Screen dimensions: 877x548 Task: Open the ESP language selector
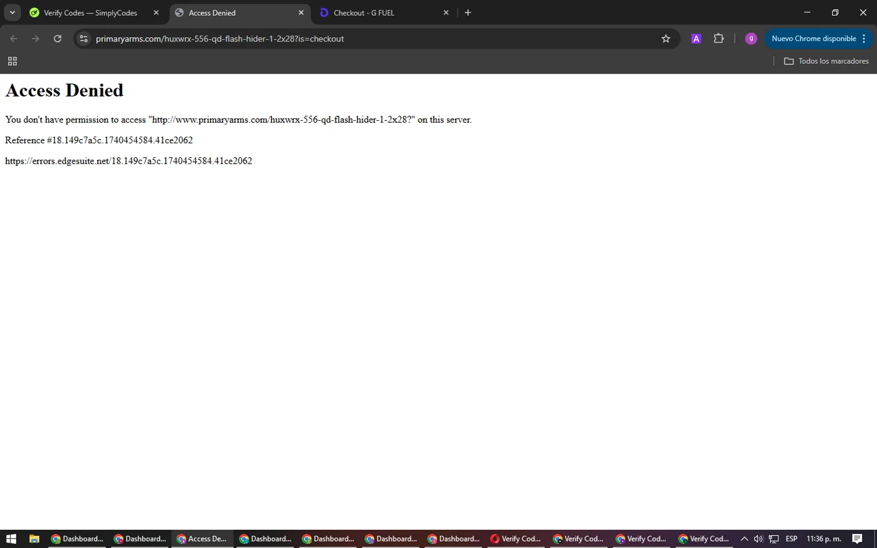(x=792, y=539)
